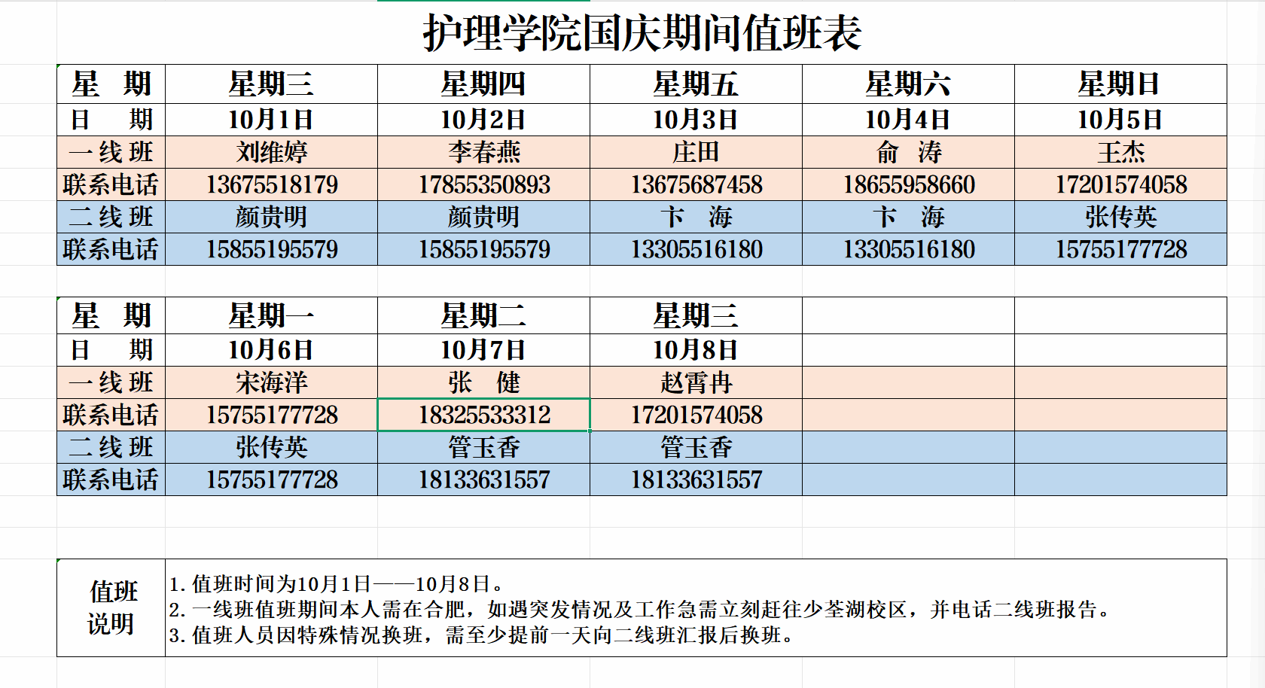Click the title 护理学院国庆期间值班表
This screenshot has height=688, width=1265.
(x=642, y=33)
